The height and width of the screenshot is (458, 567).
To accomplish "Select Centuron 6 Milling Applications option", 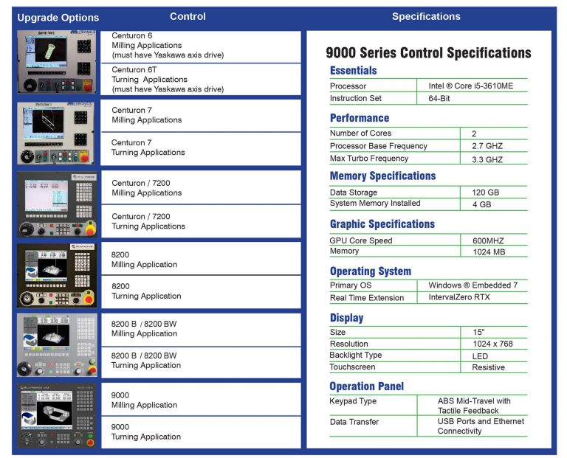I will click(x=201, y=46).
